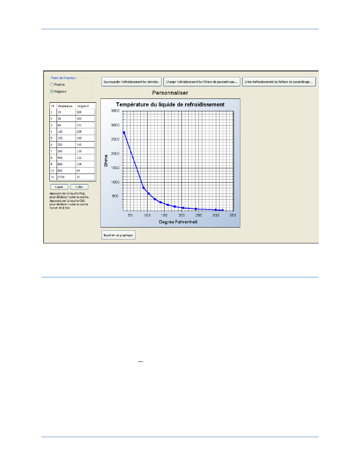Select the Positive sender slope radio button
This screenshot has height=466, width=360.
coord(52,85)
